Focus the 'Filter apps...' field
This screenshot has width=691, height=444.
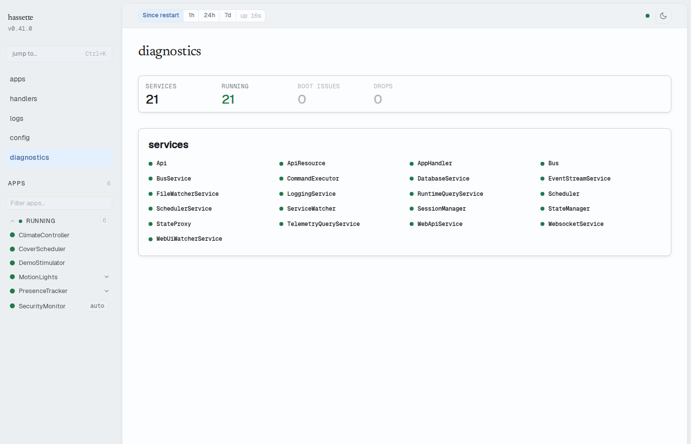coord(59,203)
